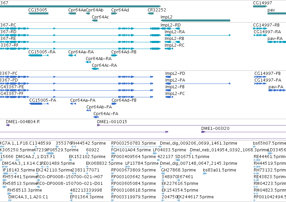Select LP04033.5prime EST label
Image resolution: width=286 pixels, height=202 pixels.
(169, 150)
